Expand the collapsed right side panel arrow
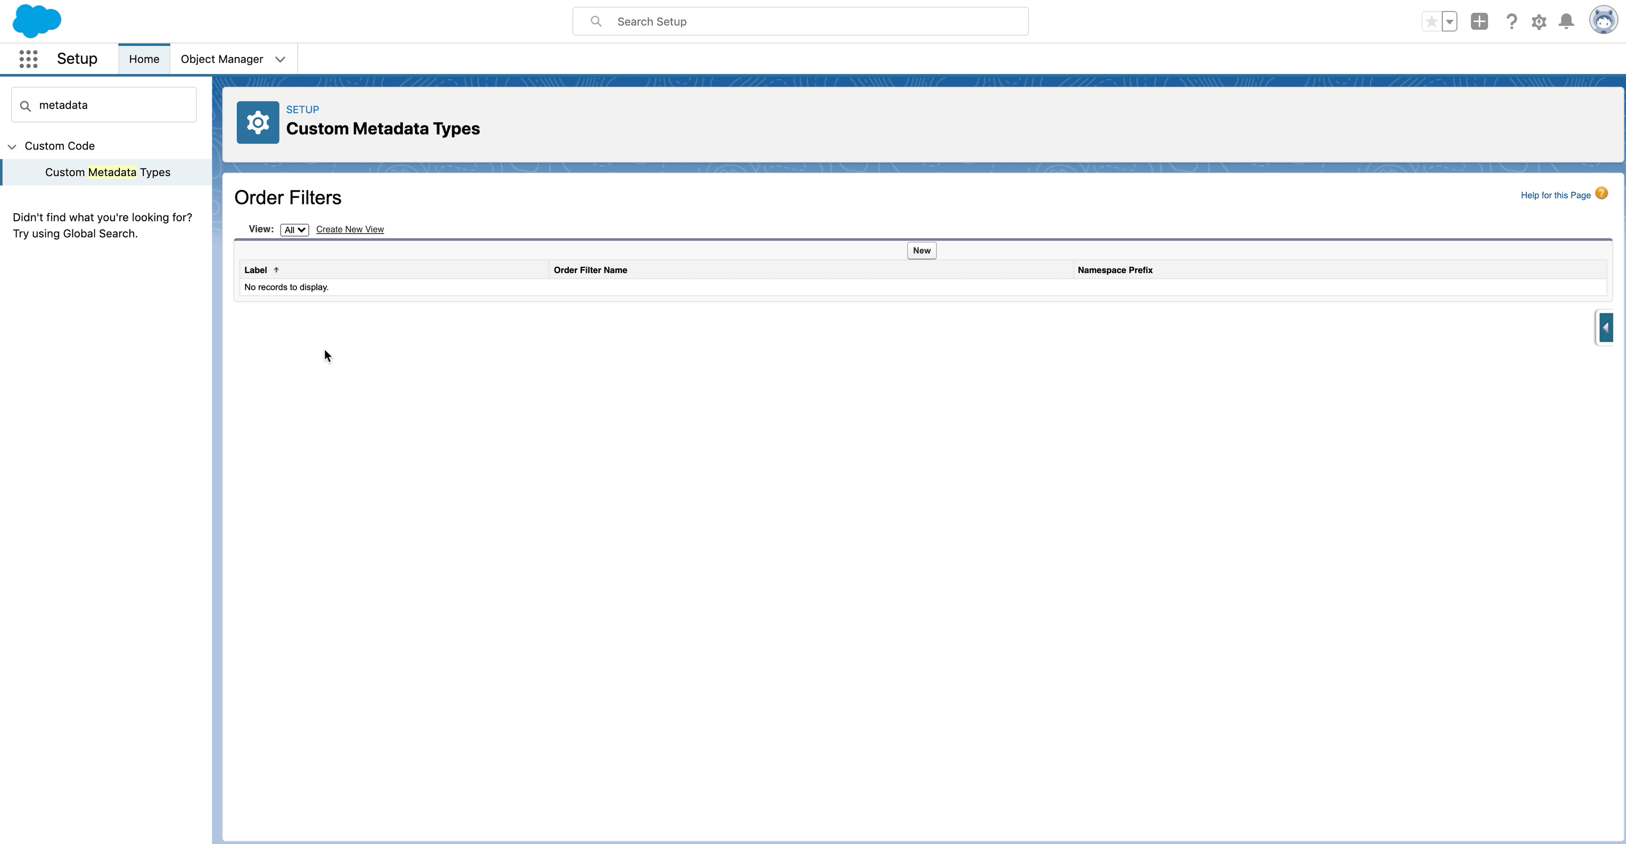 click(1605, 327)
